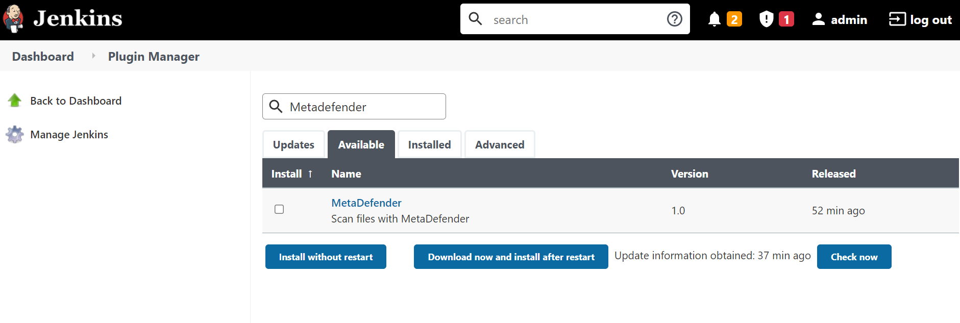Sort by Install column header
Image resolution: width=960 pixels, height=323 pixels.
pos(292,174)
